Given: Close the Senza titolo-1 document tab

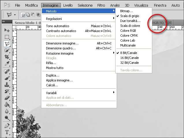Looking at the screenshot, I should pyautogui.click(x=170, y=23).
